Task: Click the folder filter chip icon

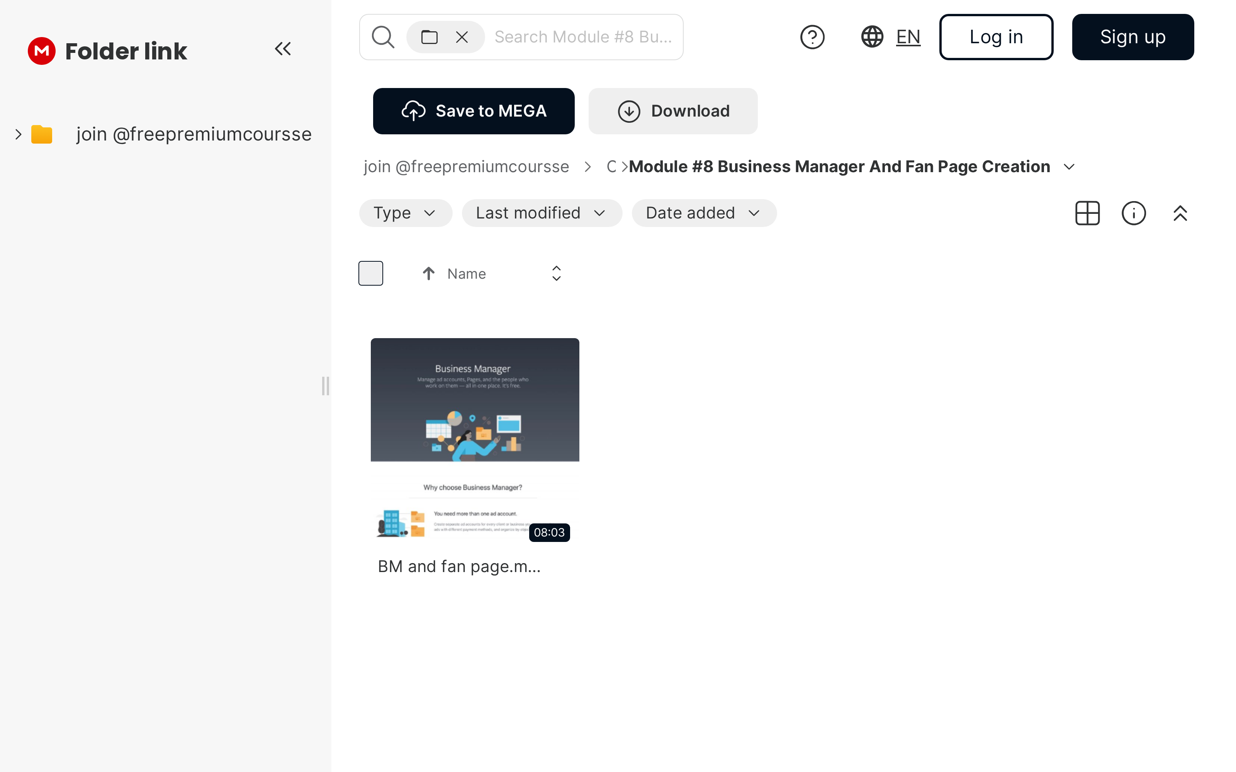Action: pos(429,37)
